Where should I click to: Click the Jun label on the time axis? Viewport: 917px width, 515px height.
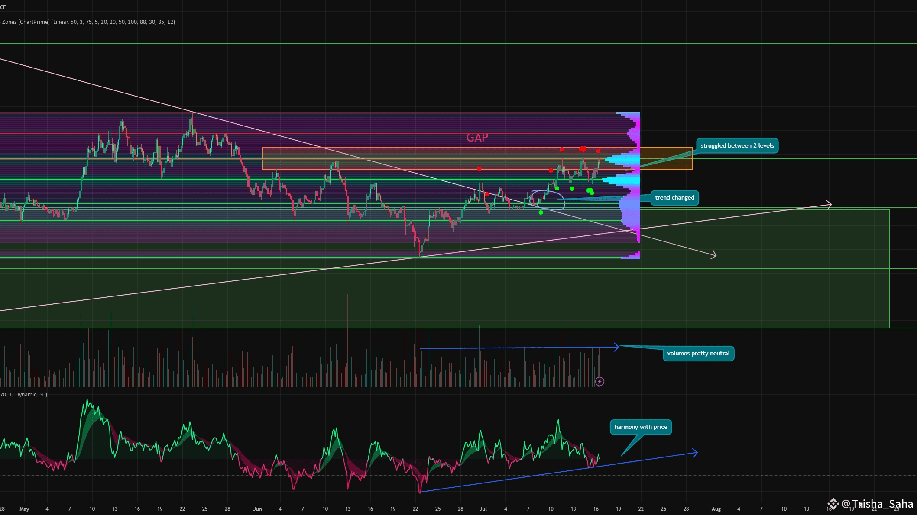click(x=257, y=509)
